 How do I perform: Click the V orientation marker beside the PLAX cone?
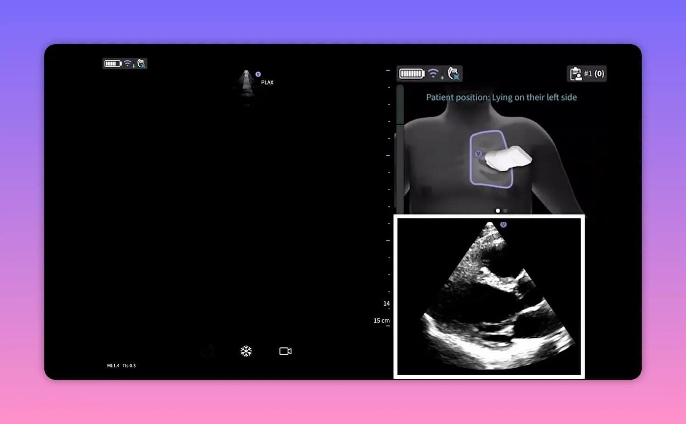258,74
